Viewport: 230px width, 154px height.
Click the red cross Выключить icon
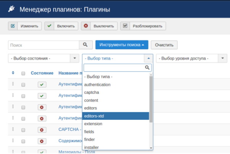click(x=86, y=26)
